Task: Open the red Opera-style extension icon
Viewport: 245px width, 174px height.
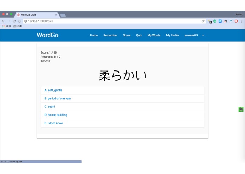Action: (x=236, y=21)
